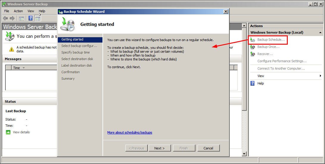
Task: Open the View menu in menu bar
Action: pos(31,11)
